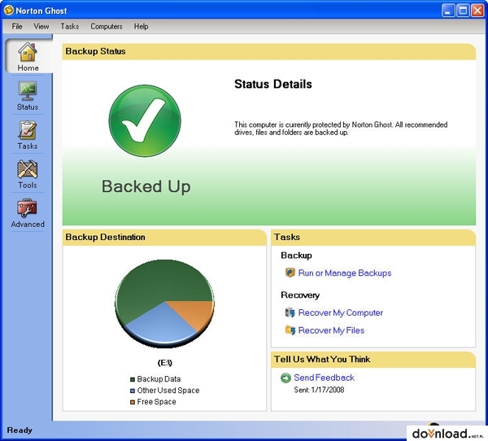The width and height of the screenshot is (488, 441).
Task: Click the computer protected description text
Action: 341,129
